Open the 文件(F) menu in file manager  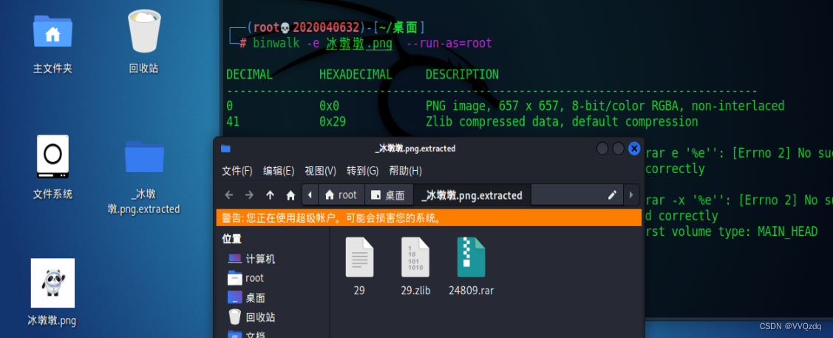pyautogui.click(x=237, y=171)
